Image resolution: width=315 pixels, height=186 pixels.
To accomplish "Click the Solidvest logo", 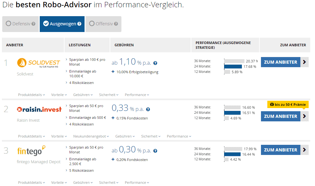I will pos(38,63).
